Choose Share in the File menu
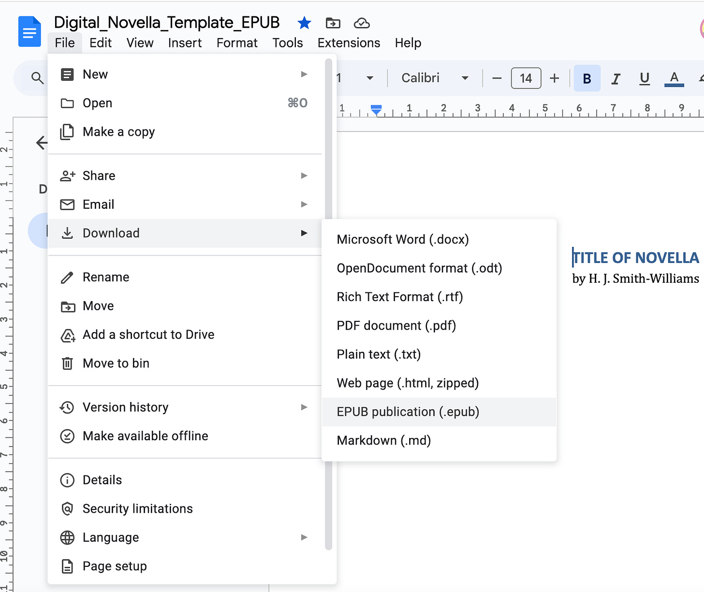This screenshot has height=592, width=704. (185, 175)
